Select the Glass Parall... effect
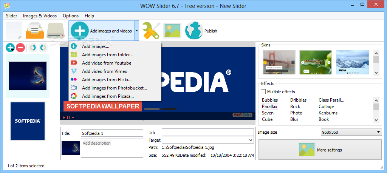The image size is (387, 173). [331, 100]
